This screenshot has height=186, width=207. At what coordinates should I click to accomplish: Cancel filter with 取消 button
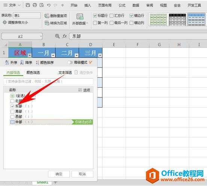pos(82,174)
